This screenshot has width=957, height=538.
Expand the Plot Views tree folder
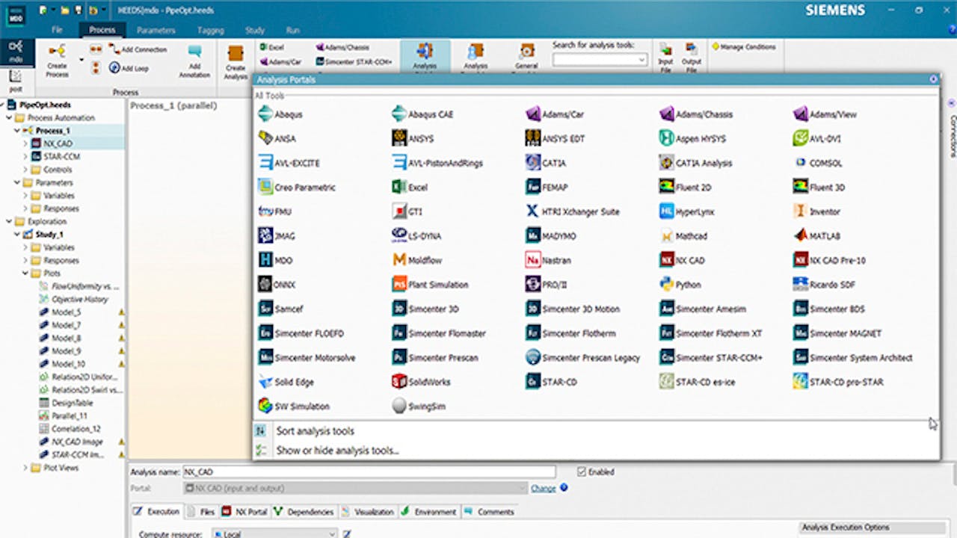click(x=25, y=468)
